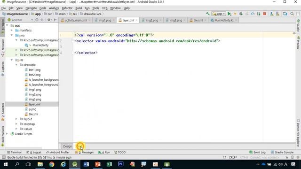This screenshot has height=169, width=301.
Task: Run the app with green play icon
Action: tap(229, 14)
